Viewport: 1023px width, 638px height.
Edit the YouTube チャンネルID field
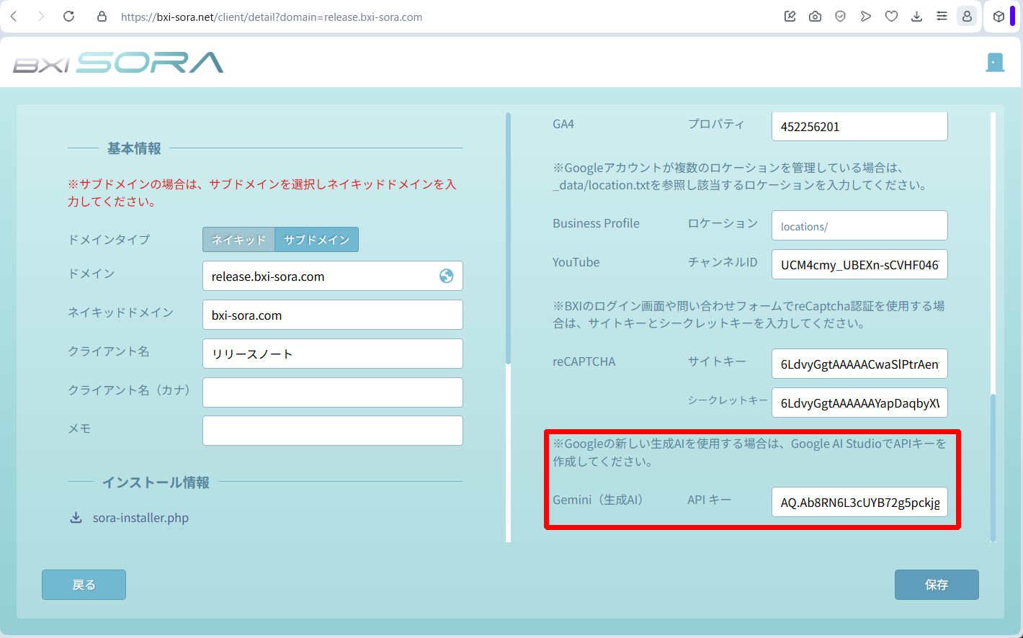pyautogui.click(x=859, y=264)
